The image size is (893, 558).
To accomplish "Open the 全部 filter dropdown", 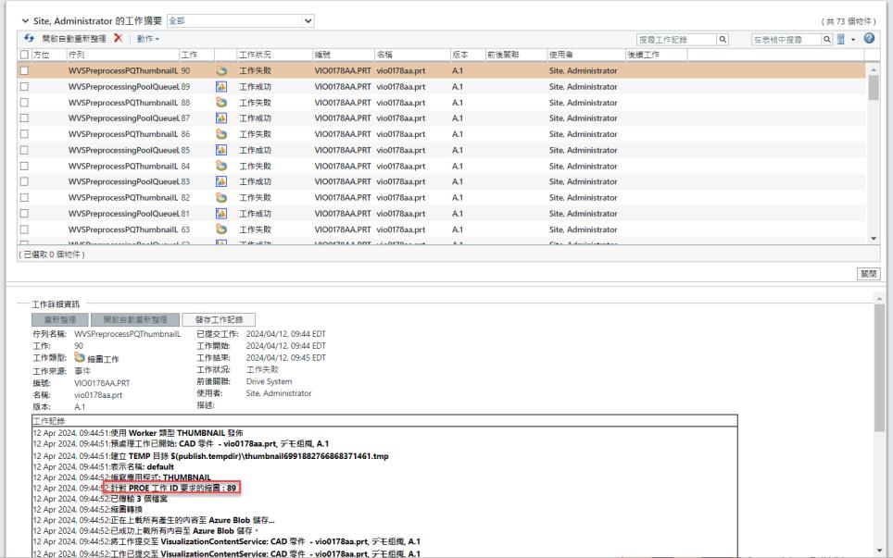I will click(240, 21).
